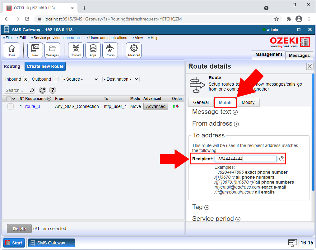Expand the From address section
Image resolution: width=316 pixels, height=250 pixels.
[x=236, y=124]
